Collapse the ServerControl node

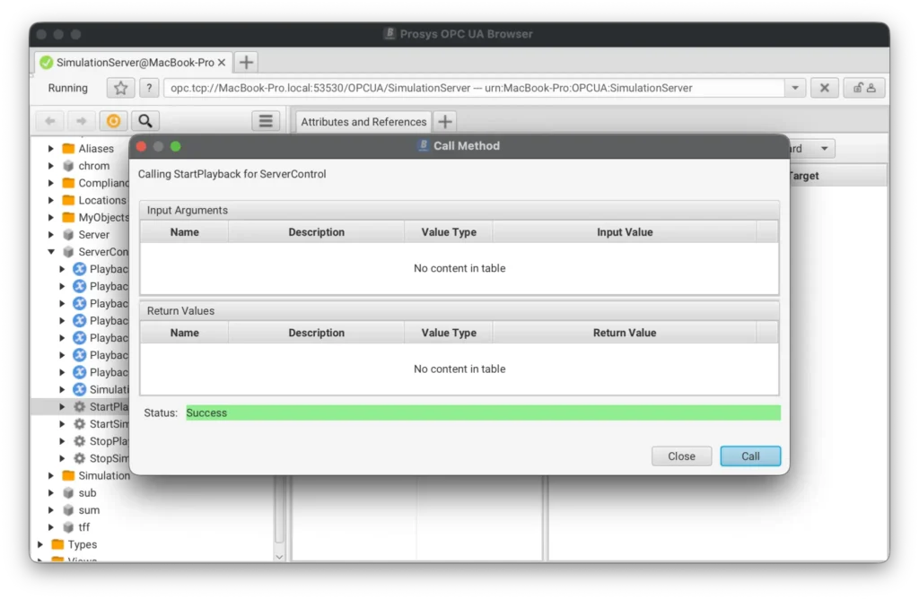coord(51,252)
